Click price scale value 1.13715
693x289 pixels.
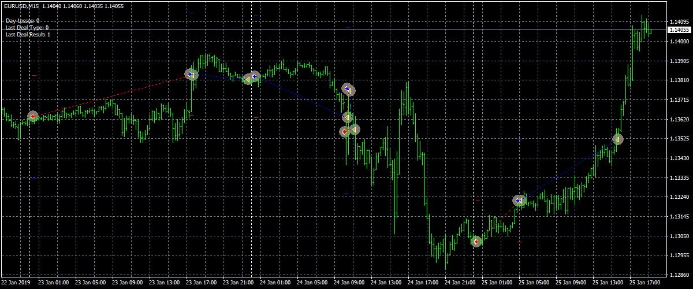coord(680,100)
